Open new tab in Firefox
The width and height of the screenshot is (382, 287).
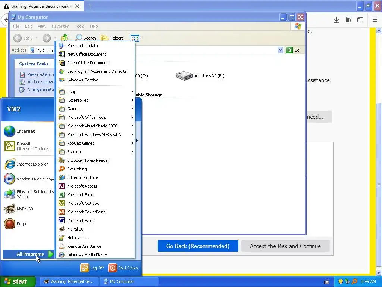(90, 6)
